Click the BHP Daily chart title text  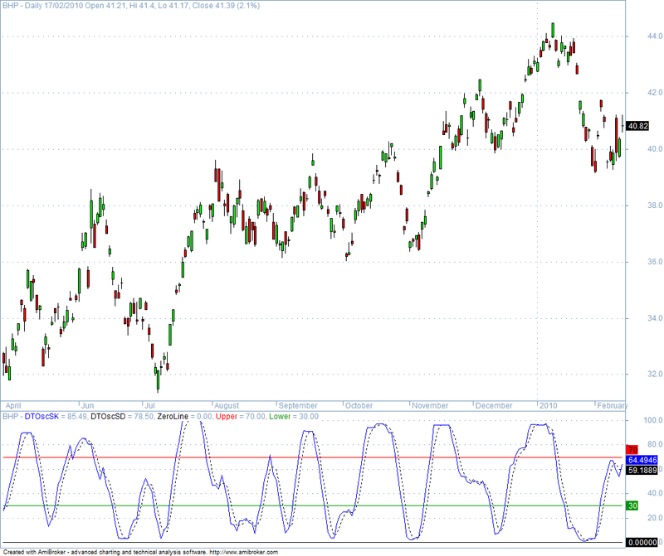click(131, 6)
